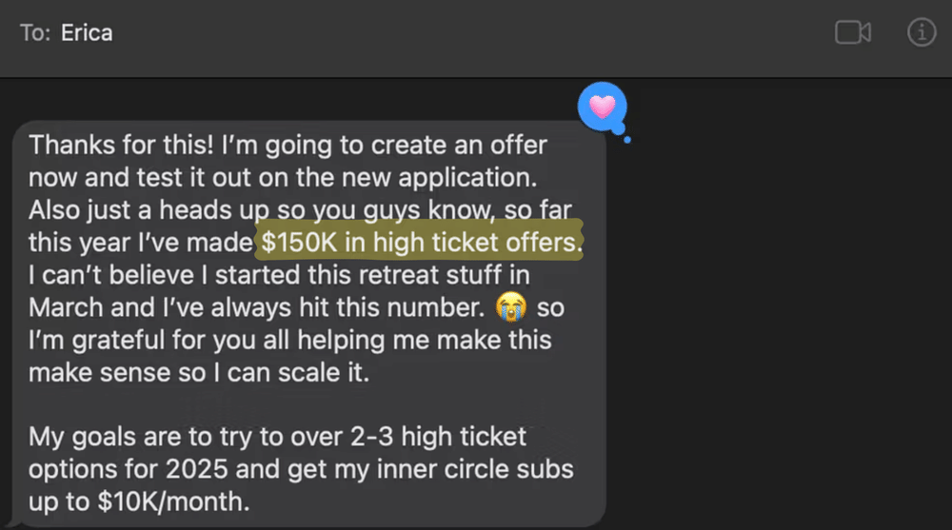
Task: Click "$10K/month" at the message's end
Action: coord(172,501)
